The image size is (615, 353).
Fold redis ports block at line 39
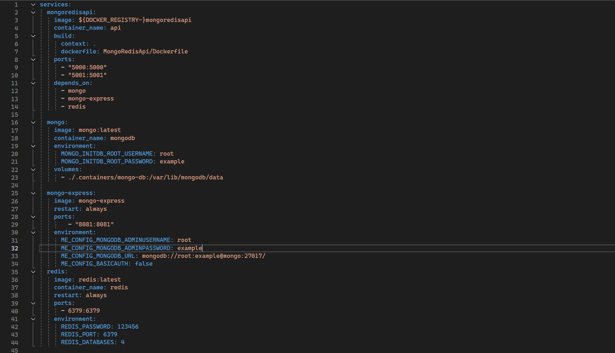click(x=33, y=303)
